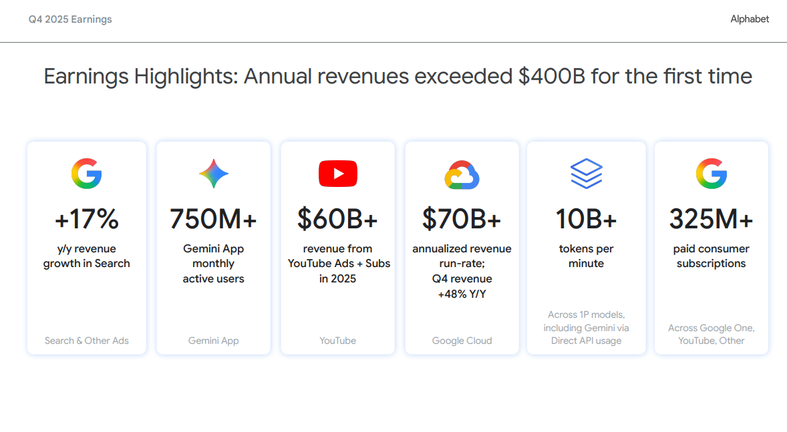Click the Earnings Highlights slide title
This screenshot has width=787, height=432.
[398, 76]
